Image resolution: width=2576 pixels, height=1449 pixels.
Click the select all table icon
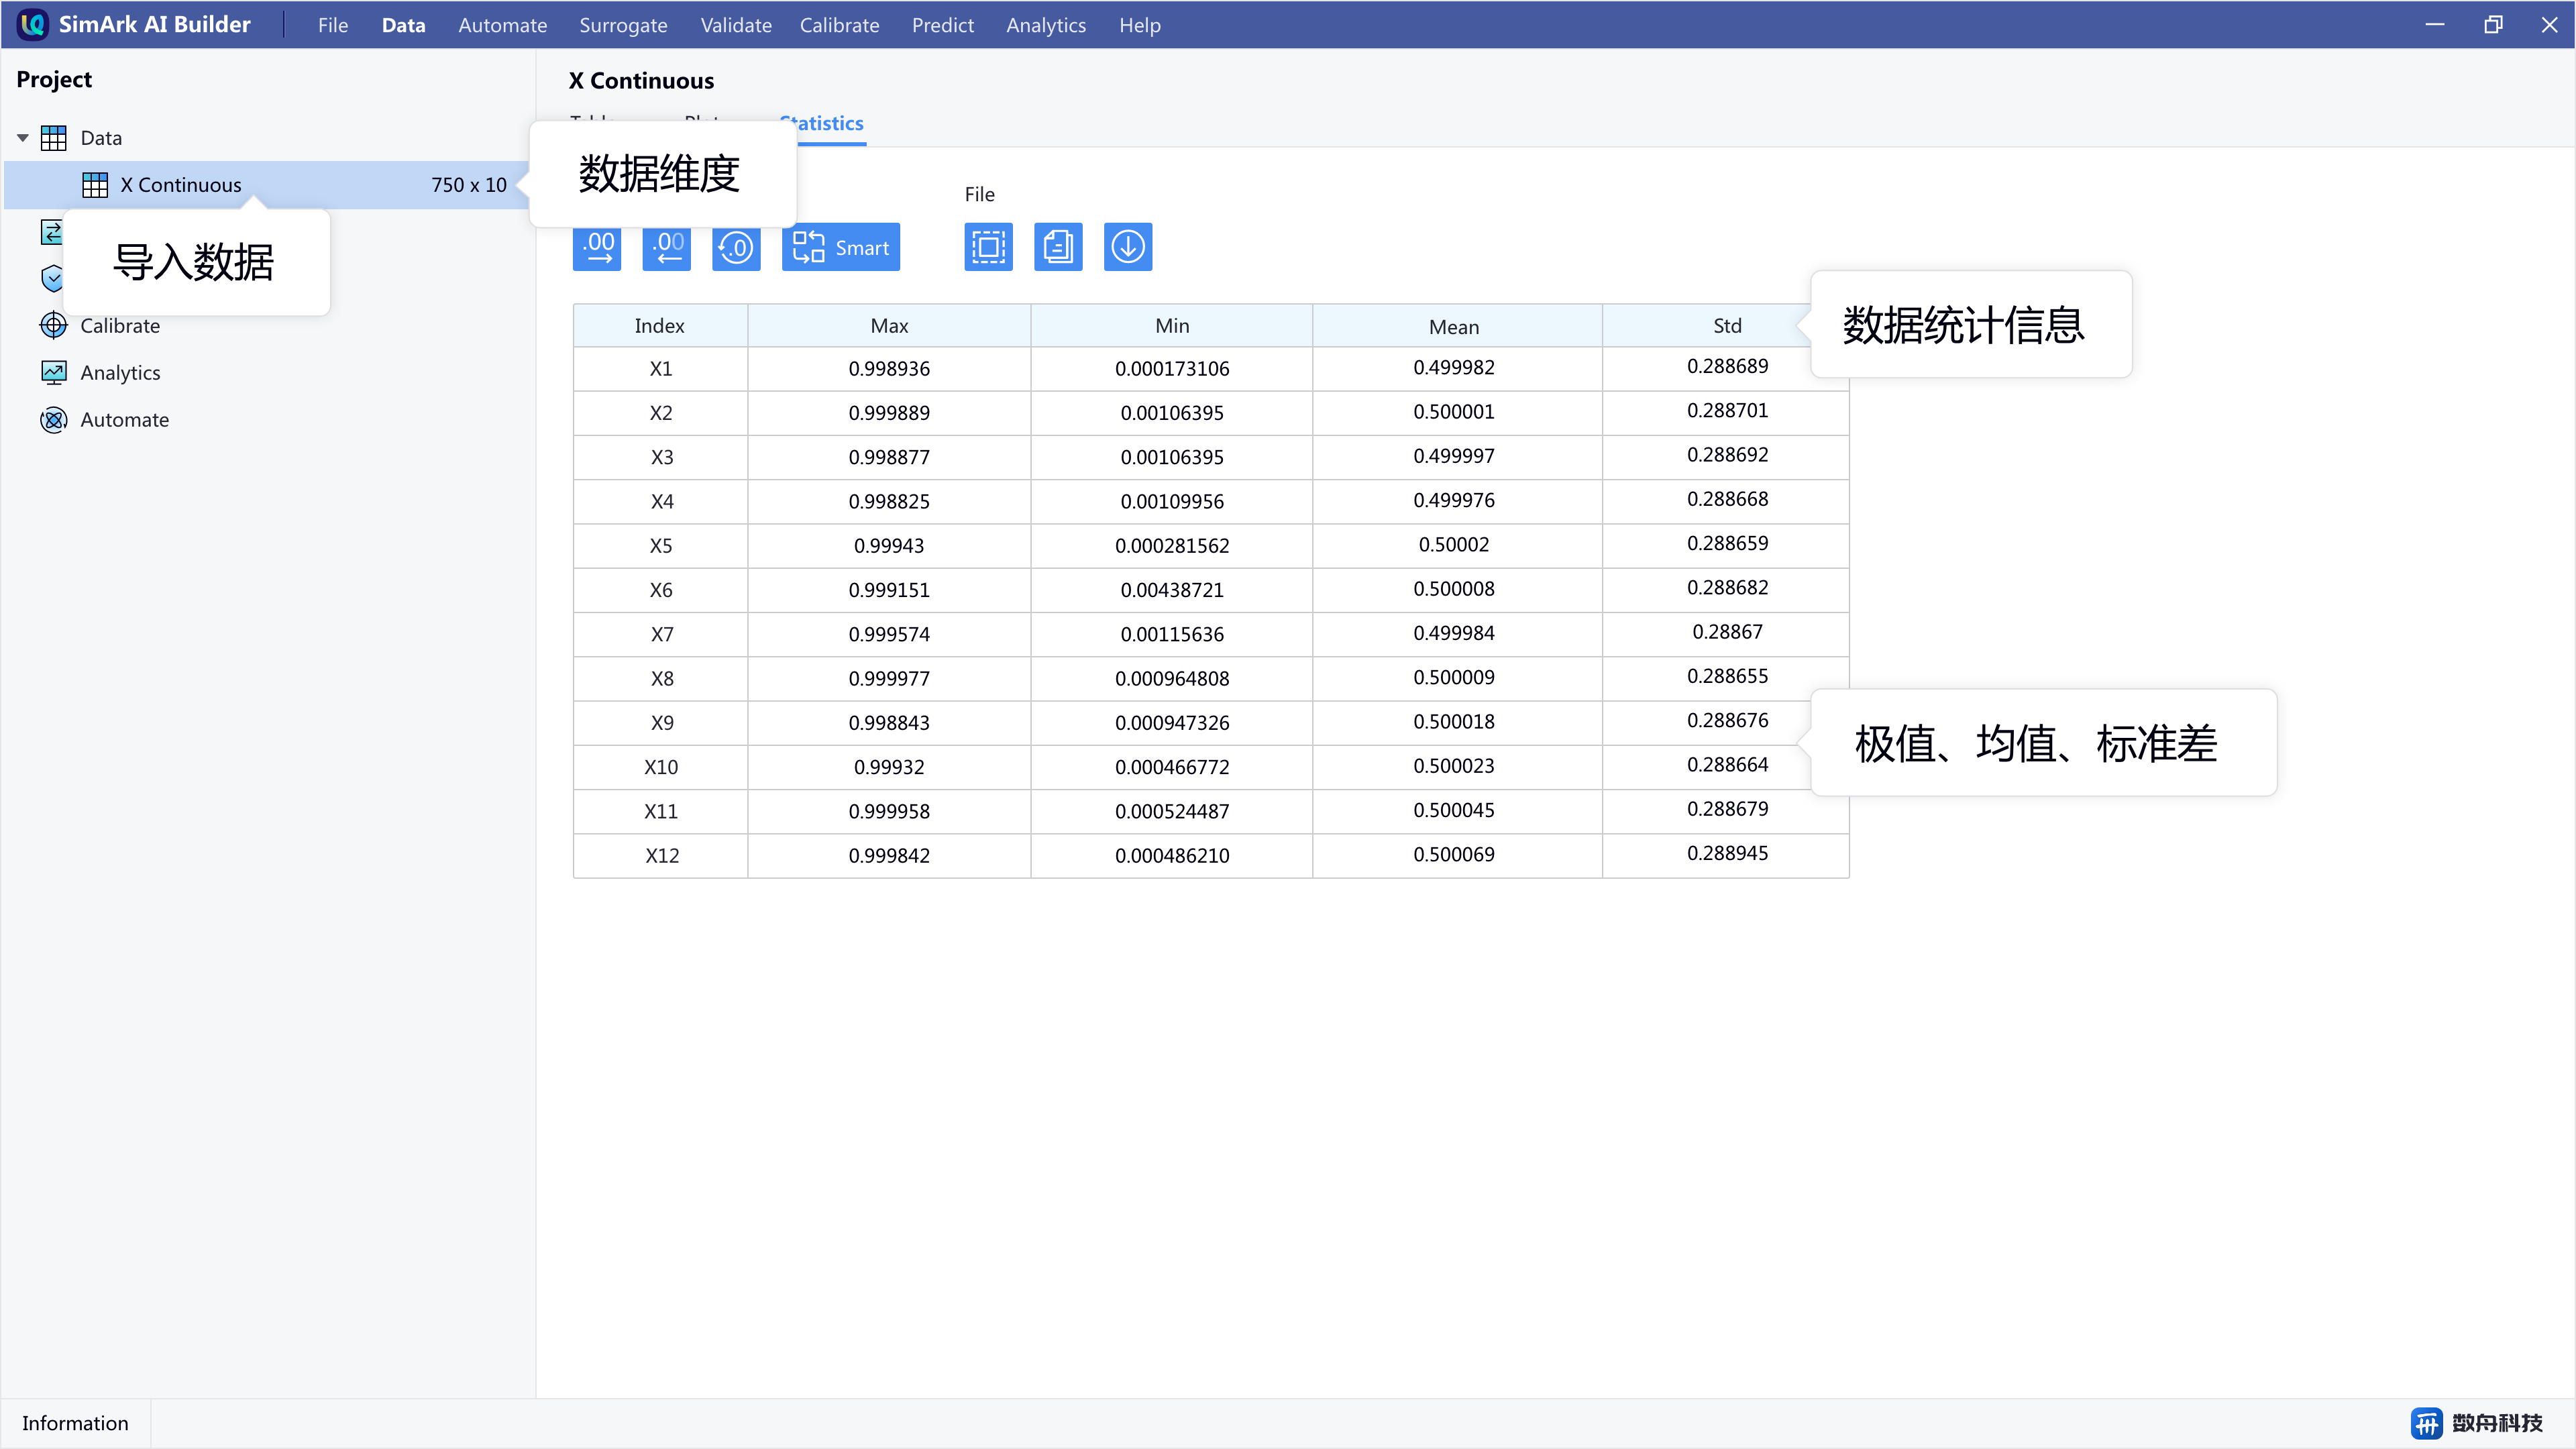click(x=989, y=247)
